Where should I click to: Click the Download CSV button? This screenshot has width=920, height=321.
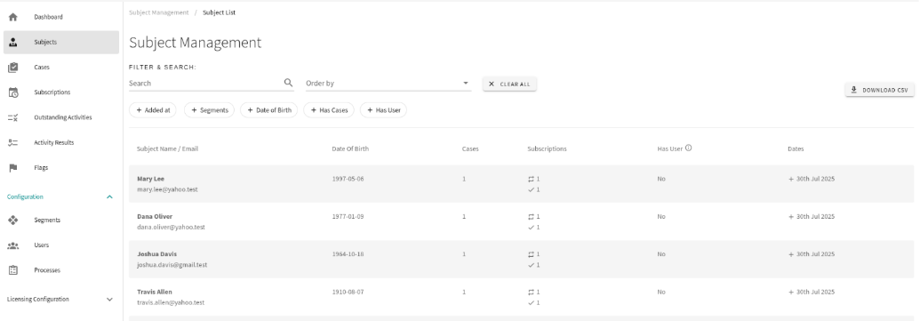tap(879, 90)
